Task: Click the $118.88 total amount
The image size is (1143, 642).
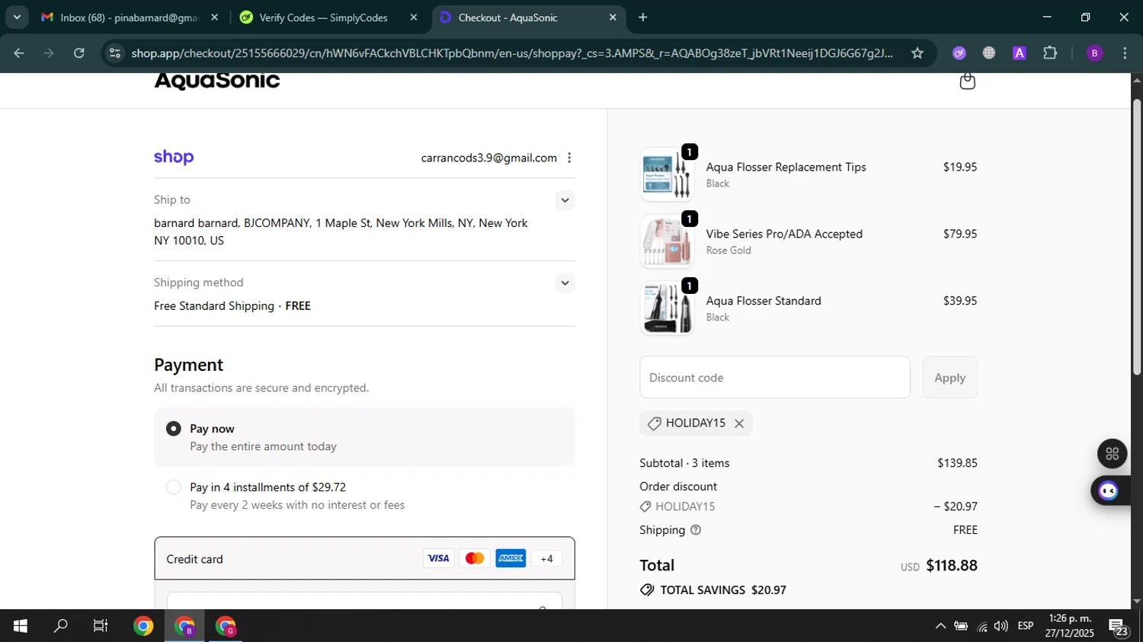Action: (952, 565)
